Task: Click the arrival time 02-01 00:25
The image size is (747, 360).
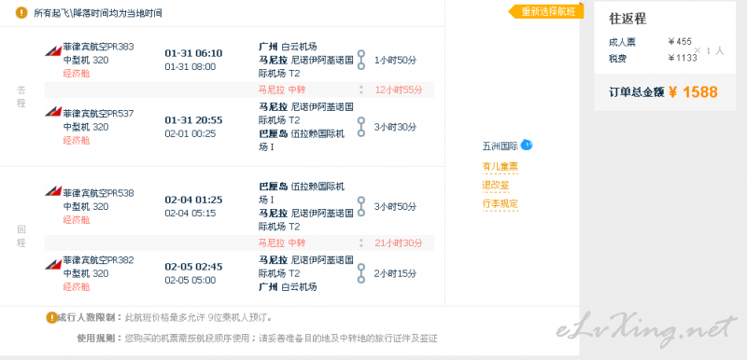Action: point(190,133)
